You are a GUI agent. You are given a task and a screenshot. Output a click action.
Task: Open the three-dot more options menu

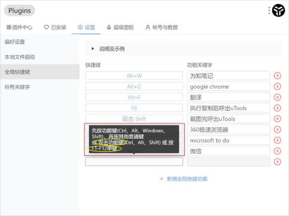point(269,10)
